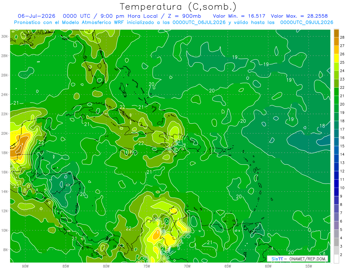Click the color scale label "8"
The height and width of the screenshot is (270, 350).
(341, 205)
